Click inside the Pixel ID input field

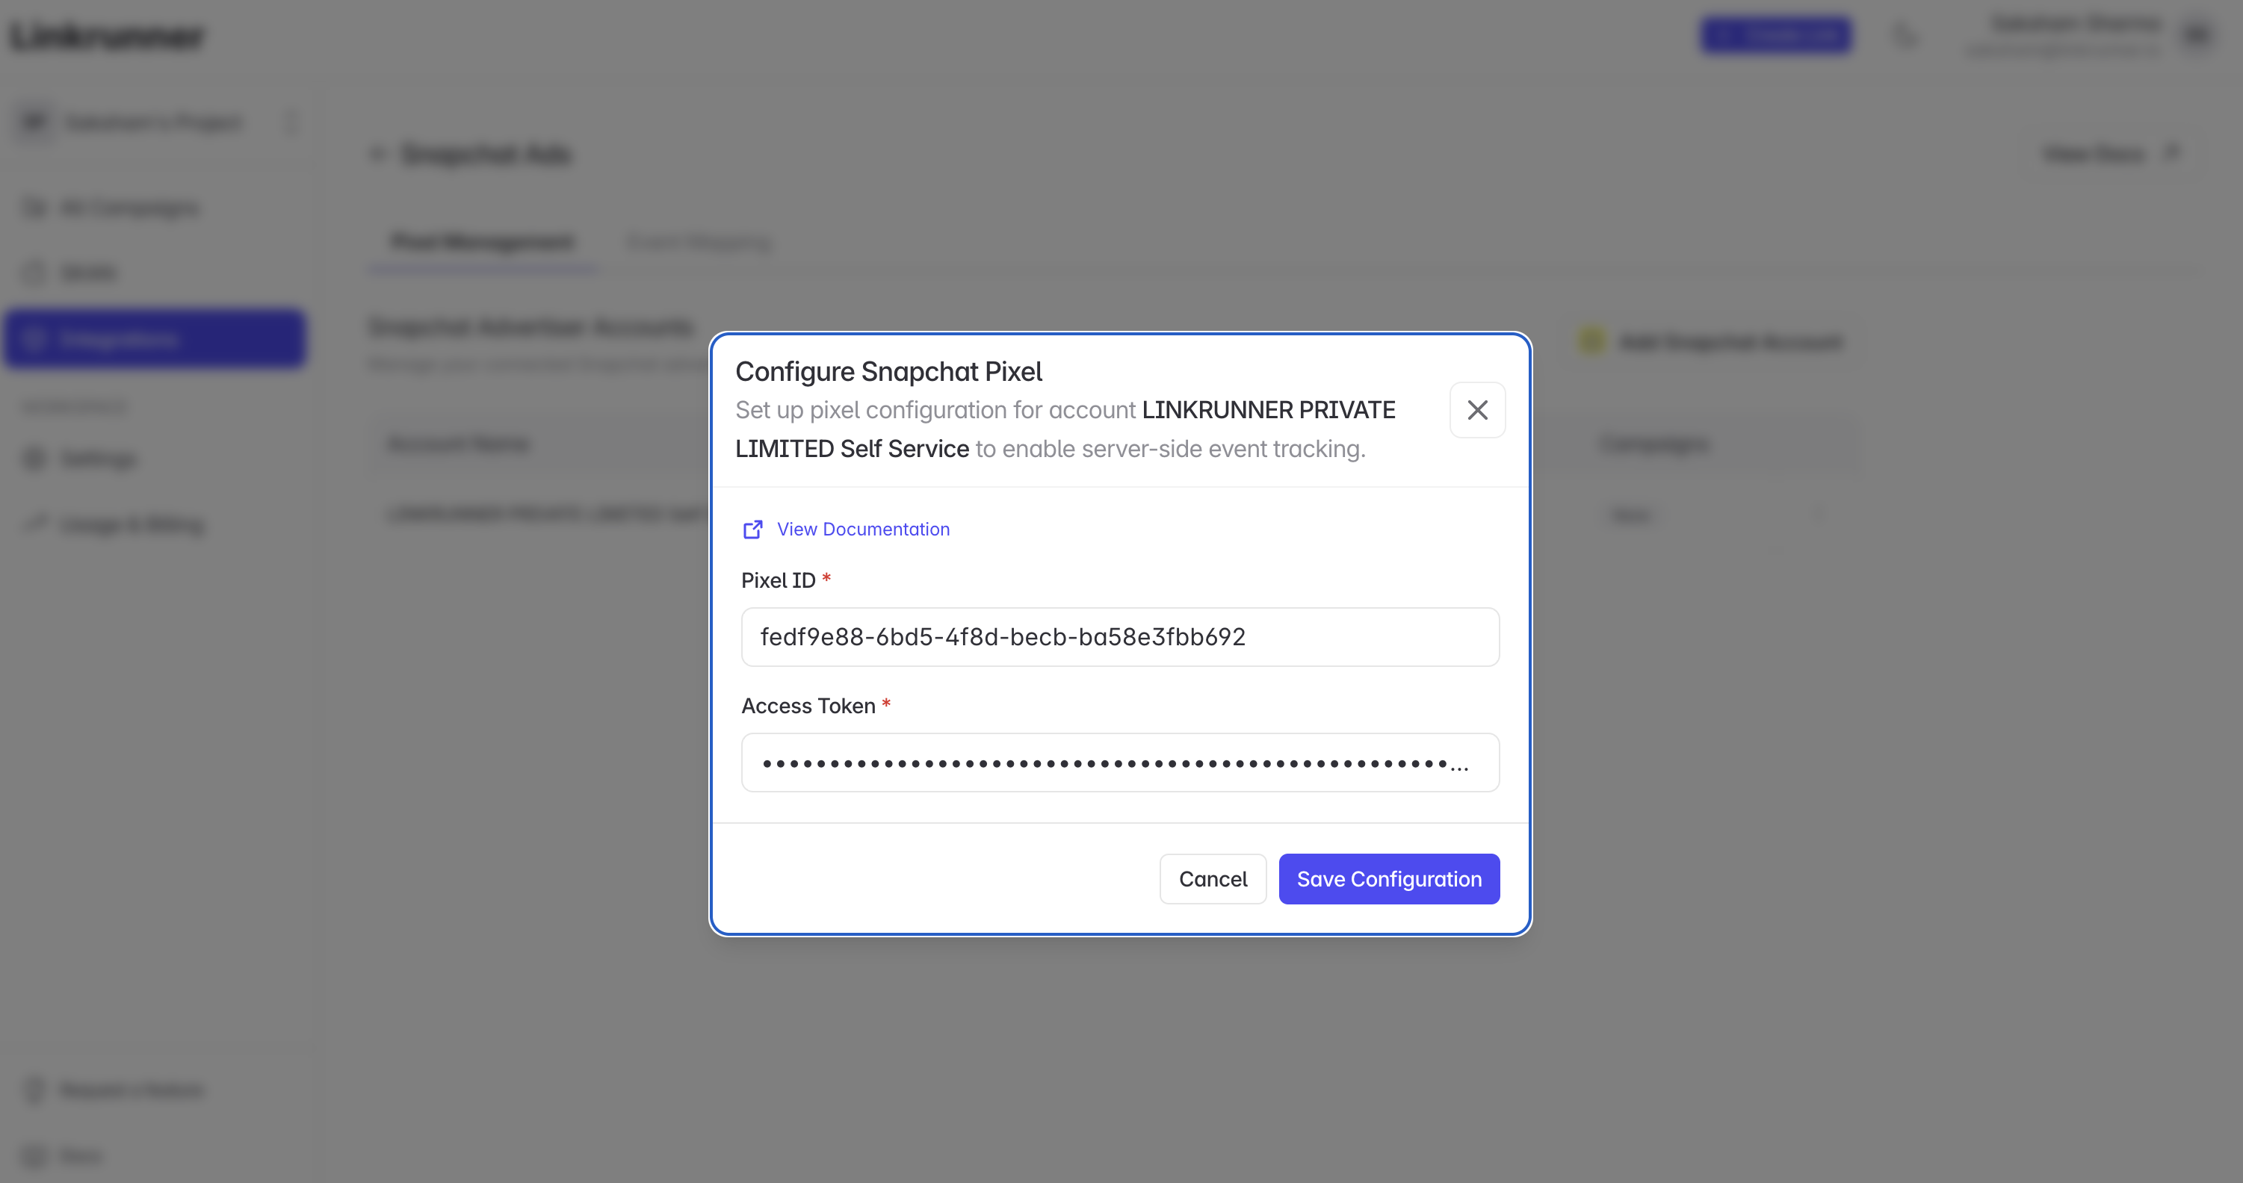click(1120, 636)
